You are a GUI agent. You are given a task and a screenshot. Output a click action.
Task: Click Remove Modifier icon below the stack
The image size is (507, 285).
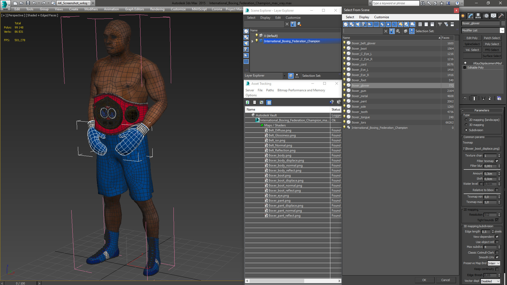click(490, 98)
